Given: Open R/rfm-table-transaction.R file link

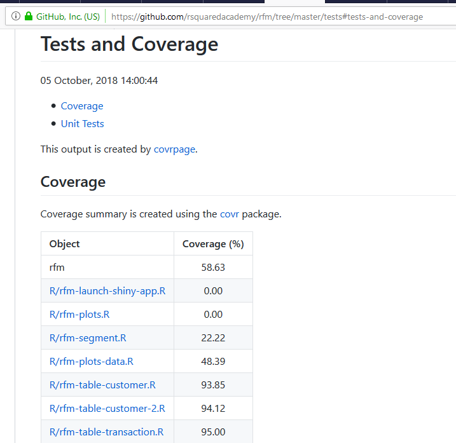Looking at the screenshot, I should [106, 432].
